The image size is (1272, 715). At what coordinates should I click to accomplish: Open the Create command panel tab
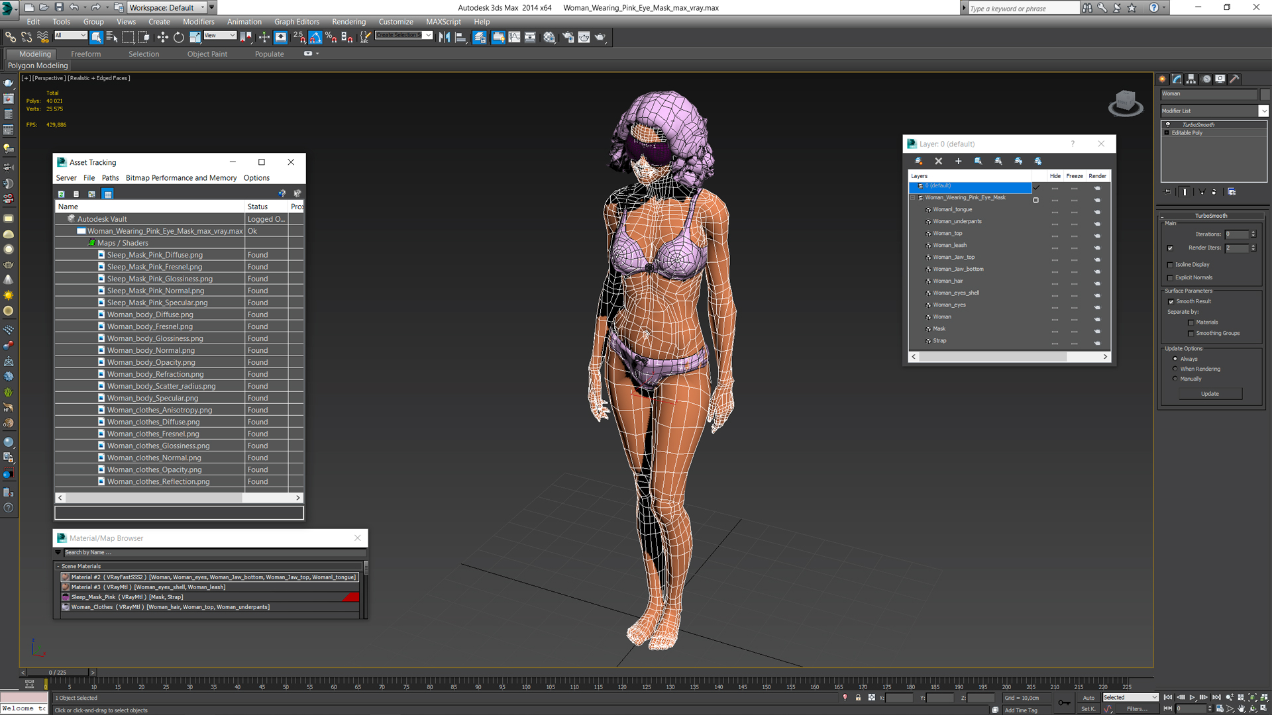tap(1162, 79)
